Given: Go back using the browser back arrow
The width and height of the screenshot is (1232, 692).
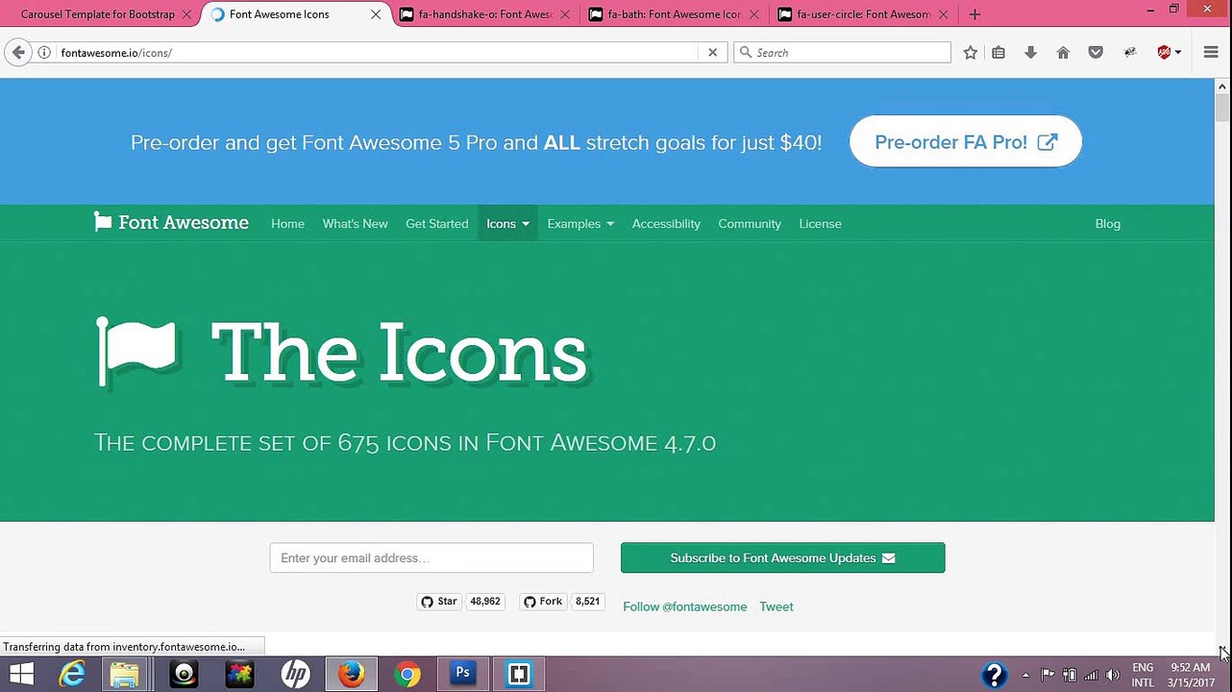Looking at the screenshot, I should click(x=18, y=53).
